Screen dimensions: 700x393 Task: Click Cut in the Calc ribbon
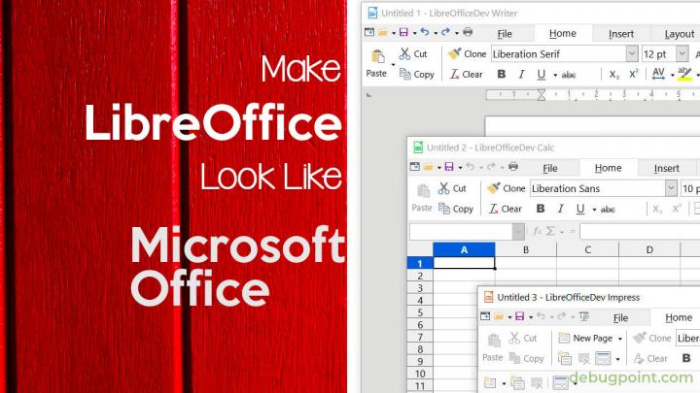click(x=452, y=188)
